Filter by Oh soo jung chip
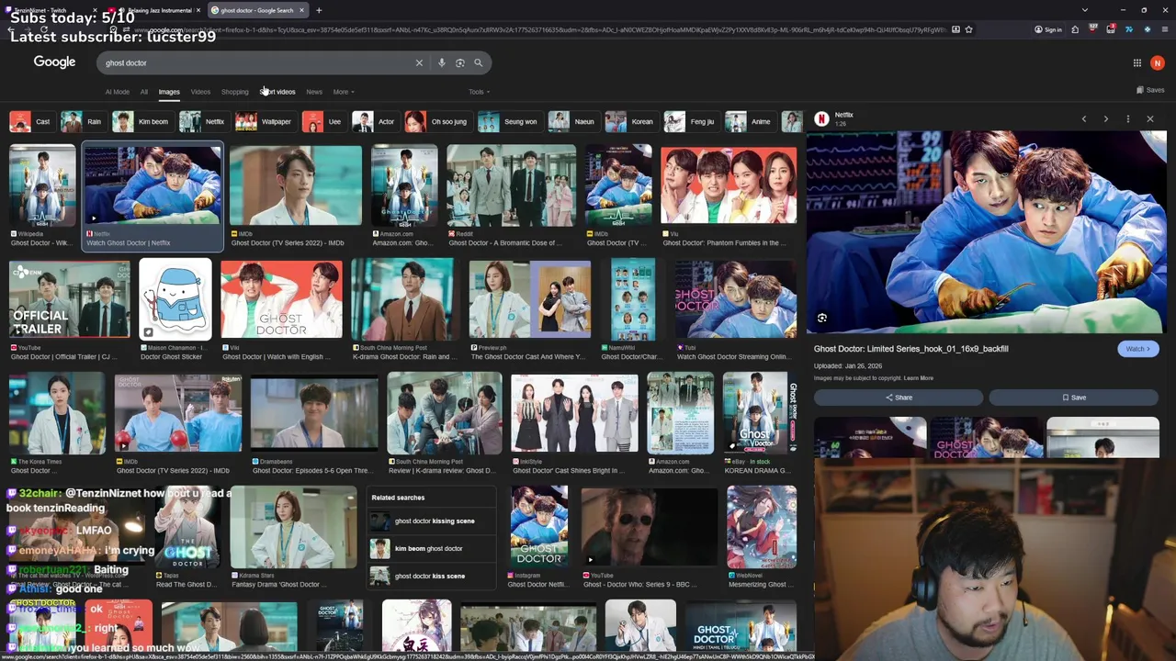This screenshot has height=661, width=1176. (437, 121)
